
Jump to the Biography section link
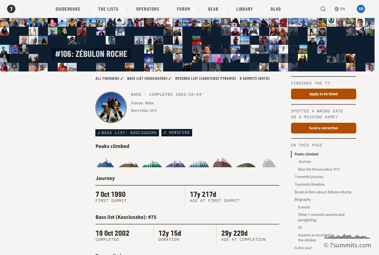coord(303,200)
